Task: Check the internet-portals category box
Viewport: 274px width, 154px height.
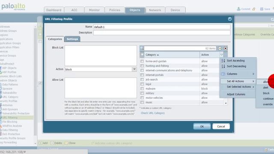Action: click(142, 75)
